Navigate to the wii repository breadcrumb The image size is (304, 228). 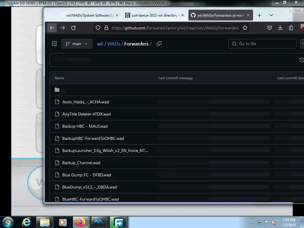point(100,44)
